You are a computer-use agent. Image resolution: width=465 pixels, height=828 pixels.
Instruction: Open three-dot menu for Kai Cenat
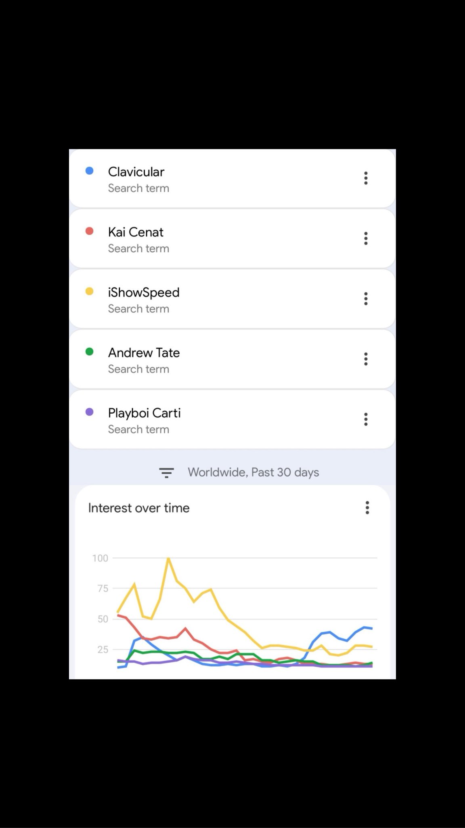(x=366, y=239)
